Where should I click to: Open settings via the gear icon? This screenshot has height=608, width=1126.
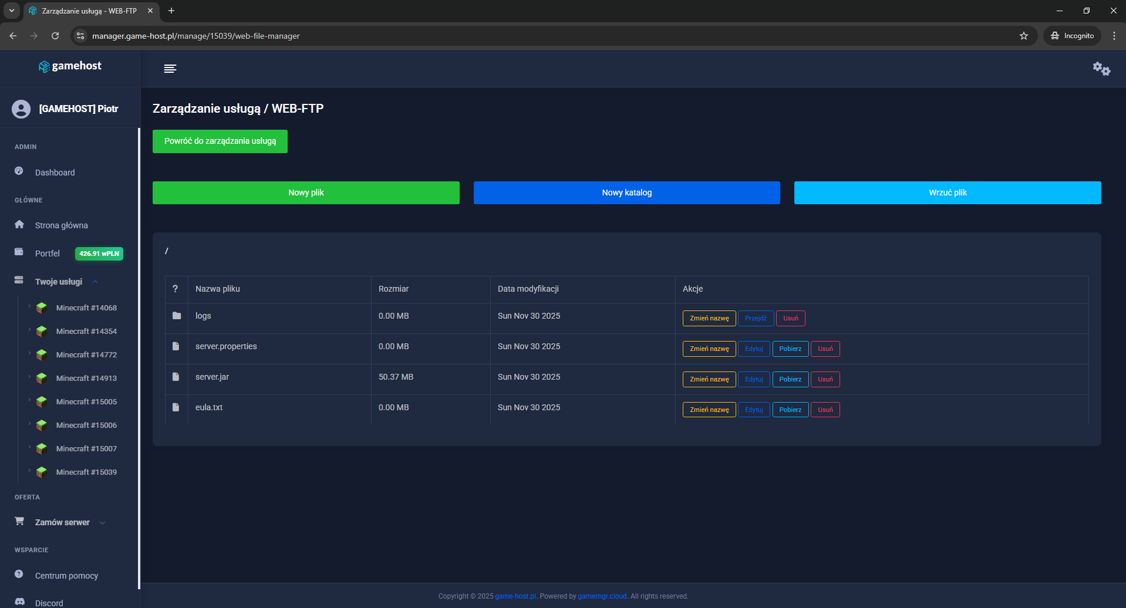pyautogui.click(x=1101, y=68)
